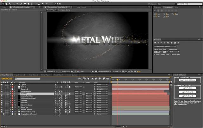This screenshot has height=128, width=203.
Task: Click the red label swatch of Tracker layer
Action: click(x=12, y=94)
